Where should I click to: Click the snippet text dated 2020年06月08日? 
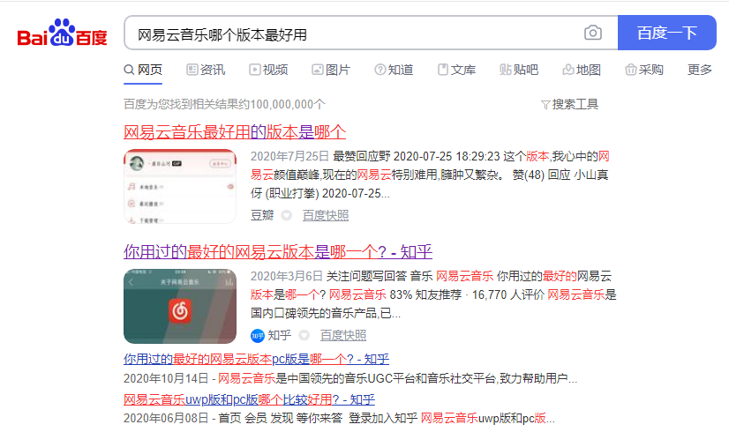click(x=340, y=418)
